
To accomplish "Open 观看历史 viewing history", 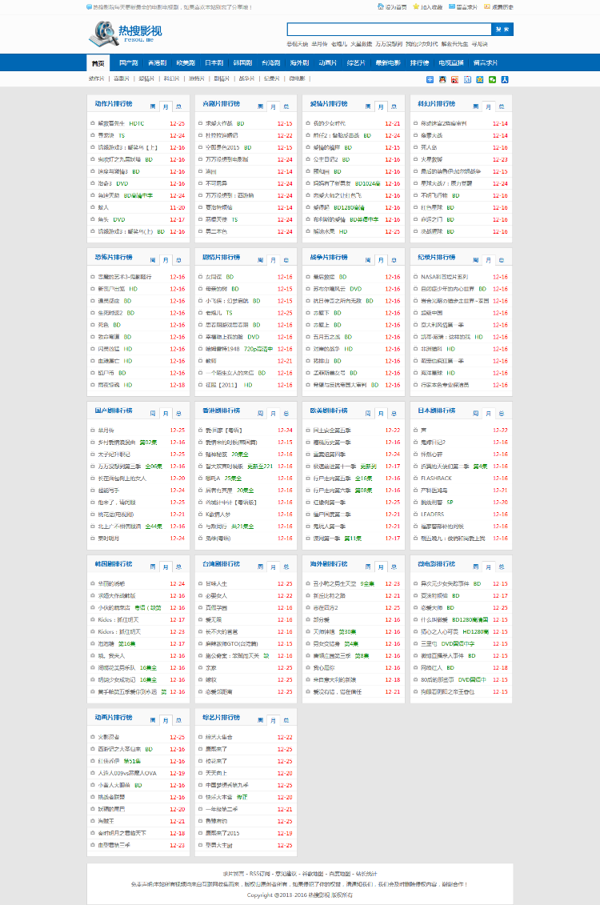I will click(x=499, y=7).
